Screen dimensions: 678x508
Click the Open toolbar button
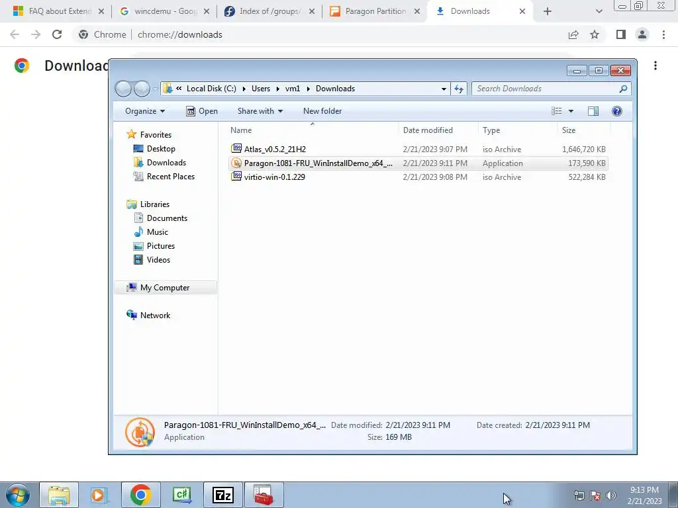(x=202, y=111)
